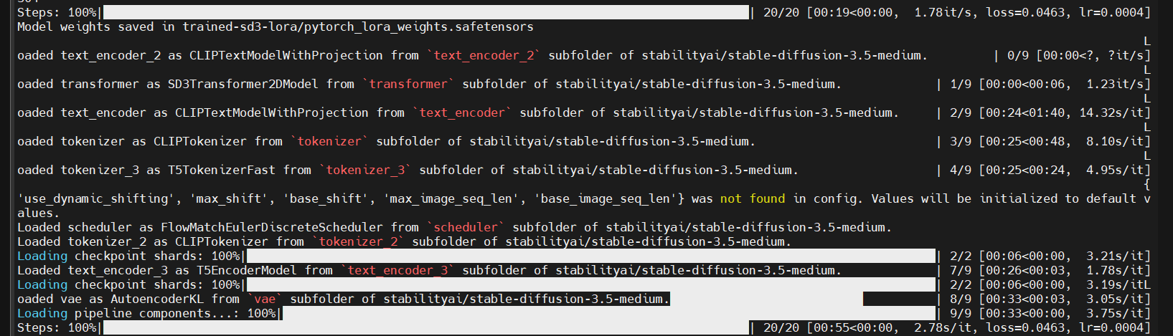Click the red `text_encoder` subfolder text

tap(462, 113)
